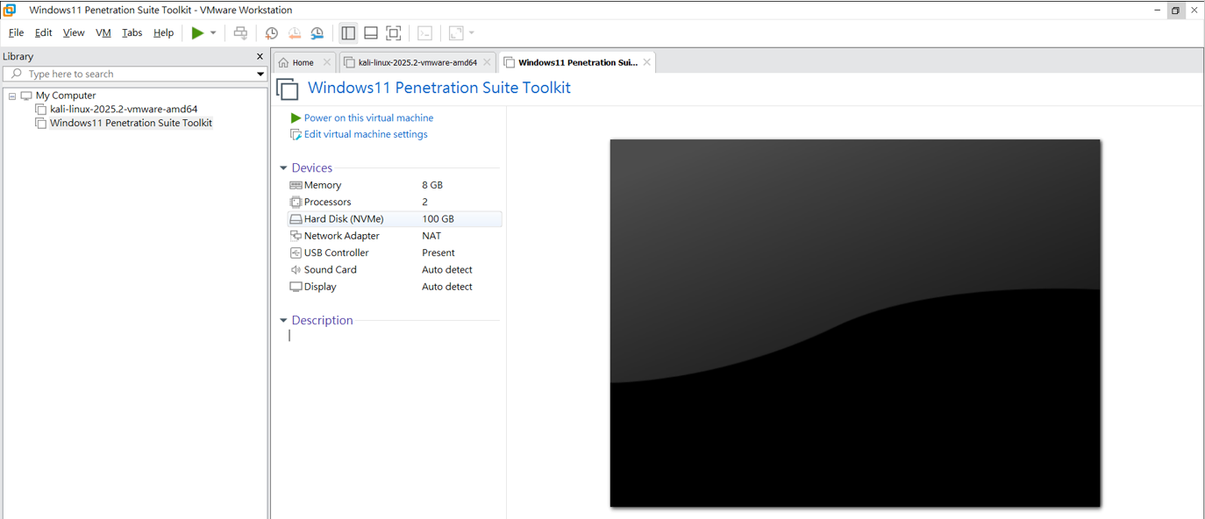Toggle the Library sidebar view icon

click(x=348, y=33)
